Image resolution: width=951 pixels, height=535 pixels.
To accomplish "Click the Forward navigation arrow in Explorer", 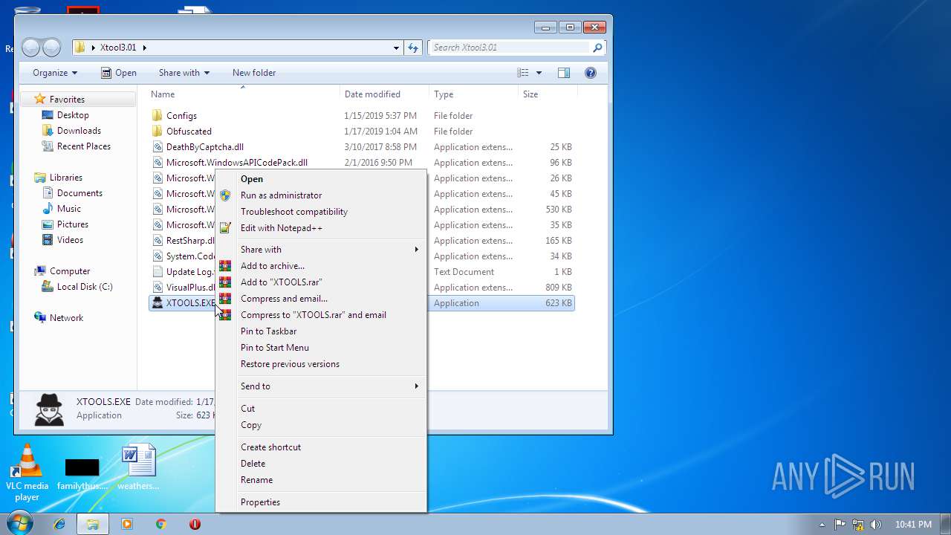I will click(x=51, y=48).
